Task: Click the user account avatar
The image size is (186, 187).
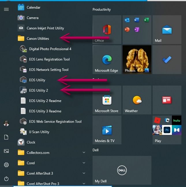Action: (6, 123)
